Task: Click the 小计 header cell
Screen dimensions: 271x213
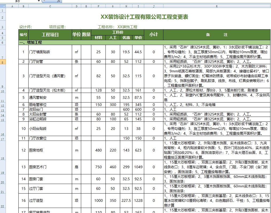Action: point(154,35)
